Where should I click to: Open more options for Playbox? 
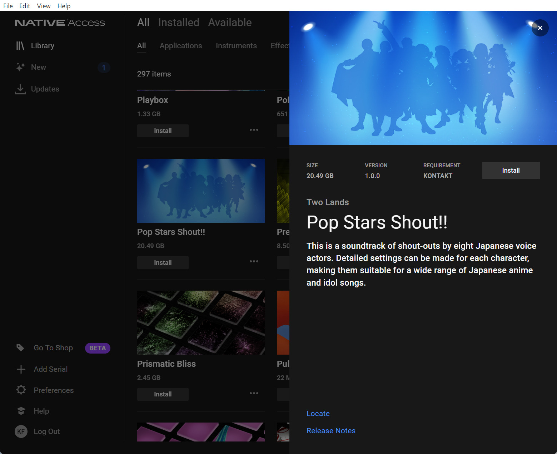click(x=254, y=130)
